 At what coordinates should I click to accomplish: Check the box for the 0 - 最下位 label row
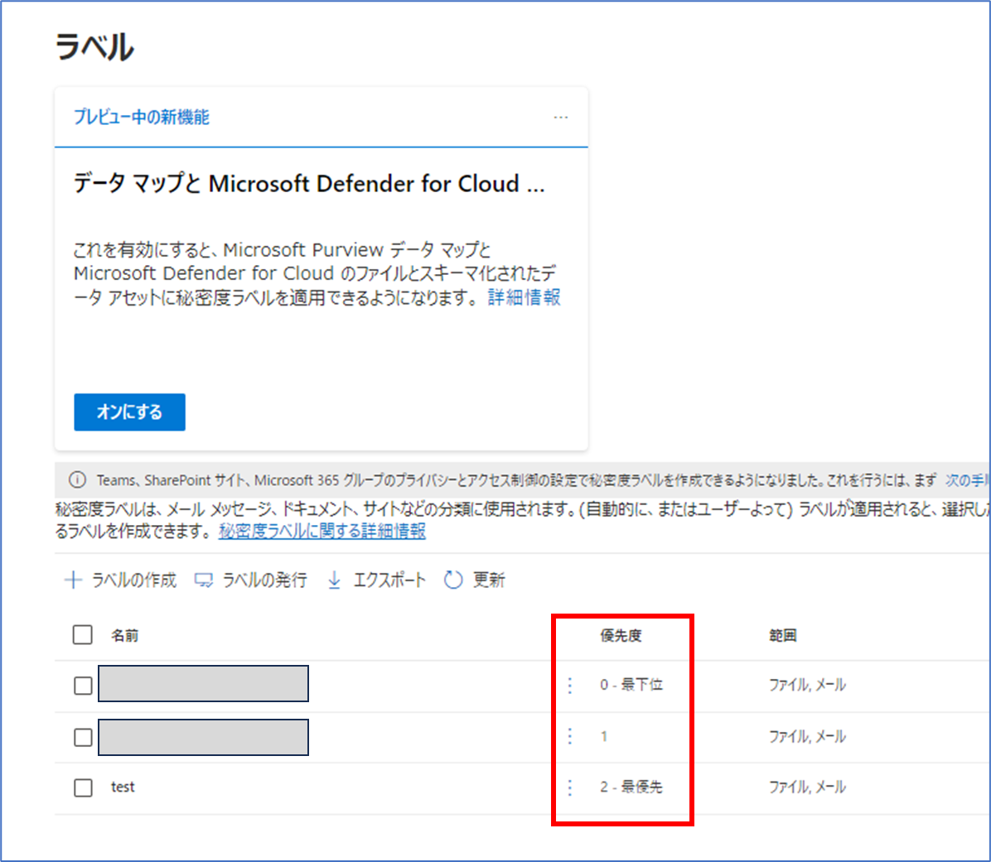coord(83,685)
